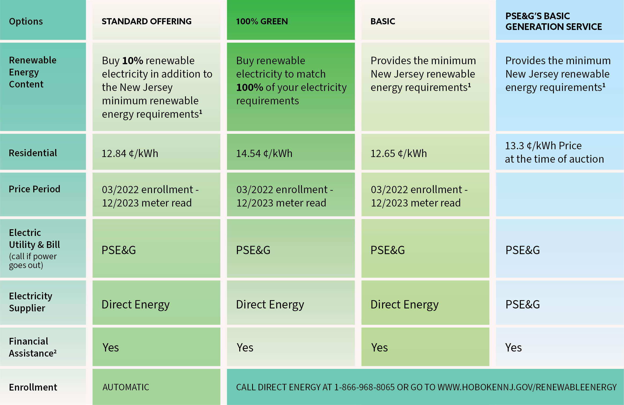Viewport: 624px width, 405px height.
Task: Click BASIC column's 'Provides the minimum New Jersey' cell
Action: coord(425,87)
